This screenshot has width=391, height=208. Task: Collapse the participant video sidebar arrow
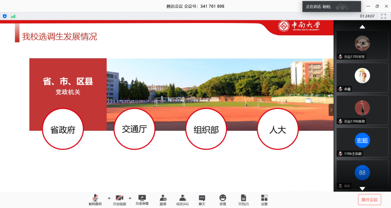pos(331,109)
